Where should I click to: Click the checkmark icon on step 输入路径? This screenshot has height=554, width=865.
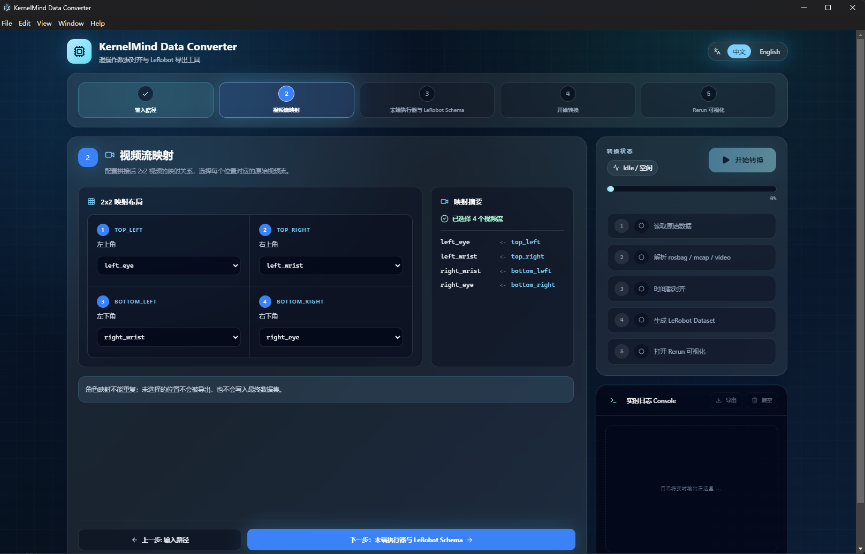point(146,94)
